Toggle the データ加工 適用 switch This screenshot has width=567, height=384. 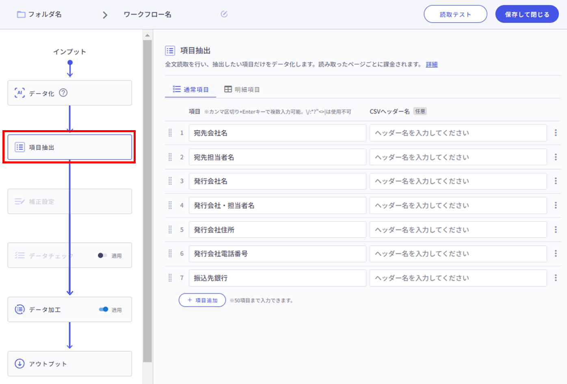[x=104, y=309]
